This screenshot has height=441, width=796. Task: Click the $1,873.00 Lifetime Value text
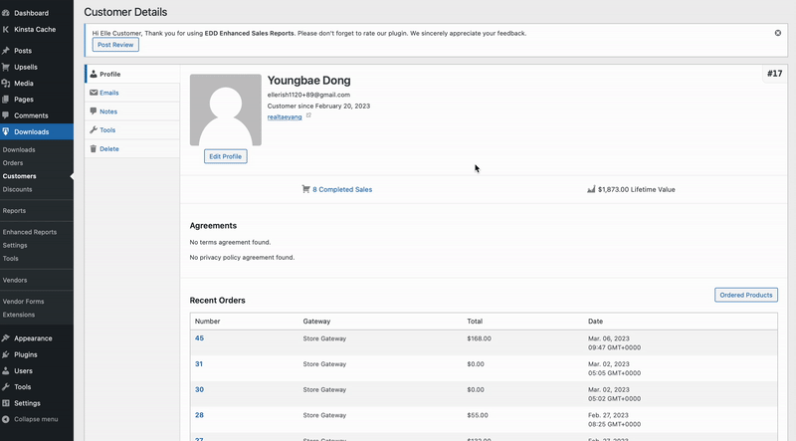(637, 189)
